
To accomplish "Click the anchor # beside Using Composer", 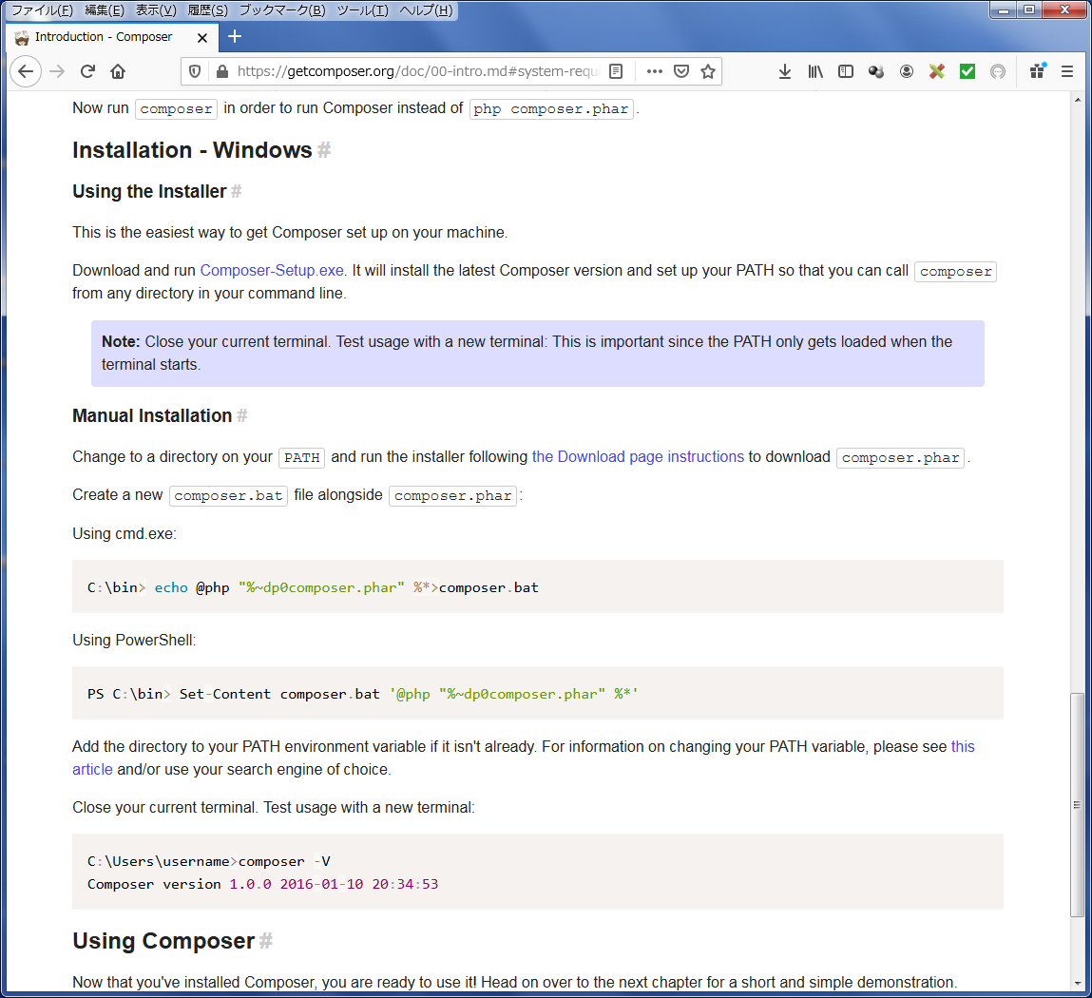I will coord(266,941).
